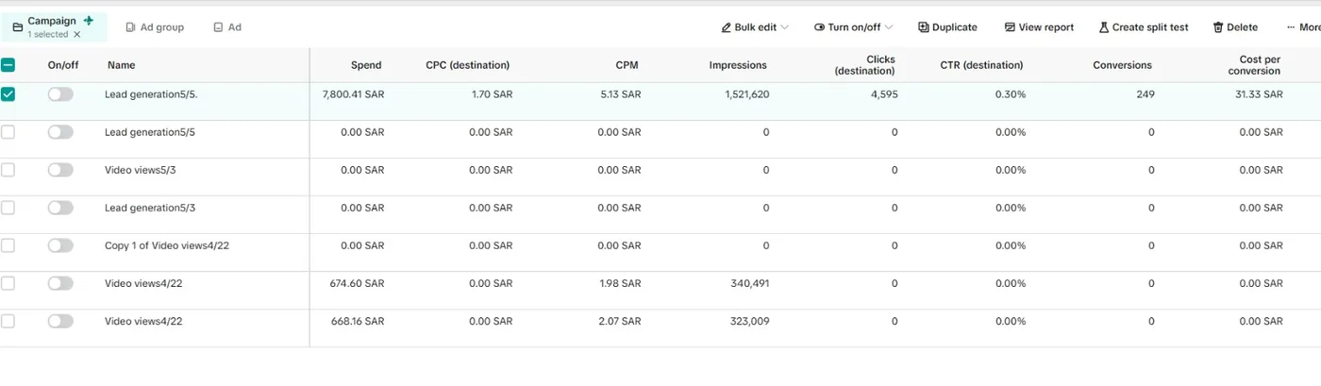Check the row with 0.00 SAR Lead generation5/5
This screenshot has width=1321, height=386.
point(8,132)
